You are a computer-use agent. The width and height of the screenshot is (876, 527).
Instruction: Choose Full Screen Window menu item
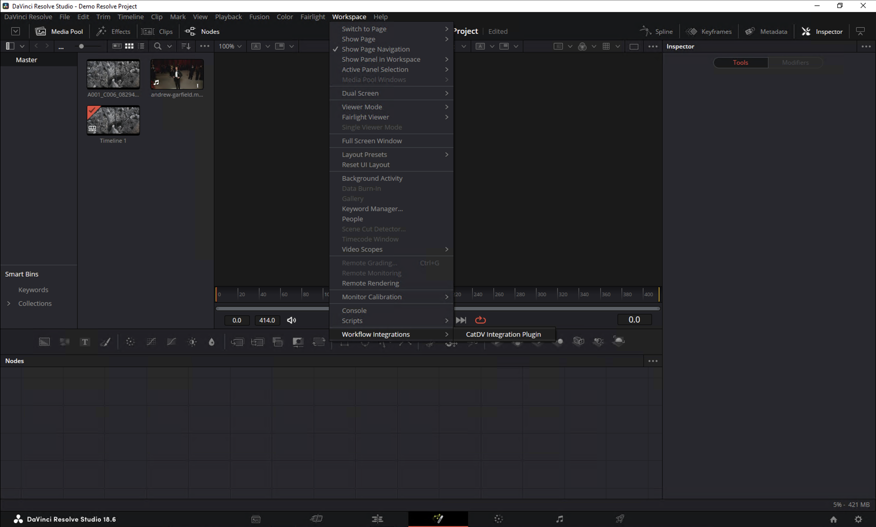[391, 141]
